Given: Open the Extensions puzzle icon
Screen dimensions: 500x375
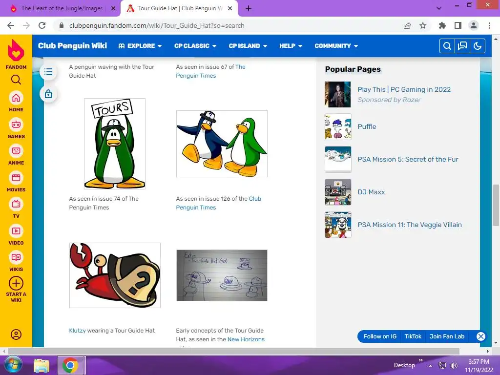Looking at the screenshot, I should [x=442, y=25].
